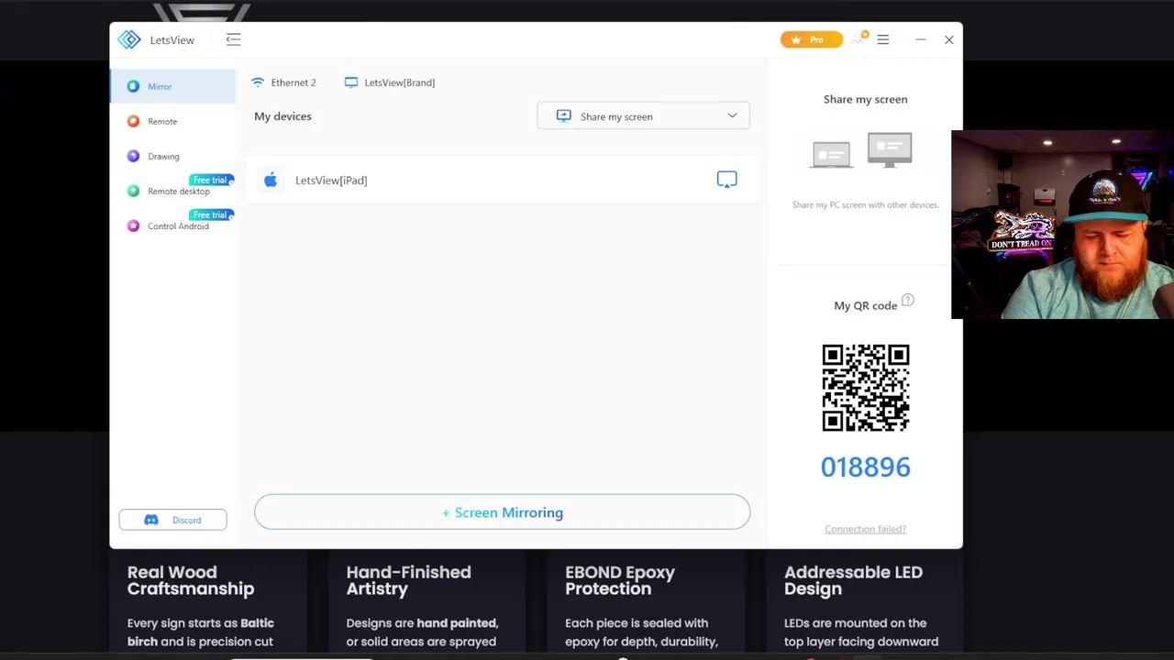Collapse the LetsView sidebar menu icon

pos(233,39)
